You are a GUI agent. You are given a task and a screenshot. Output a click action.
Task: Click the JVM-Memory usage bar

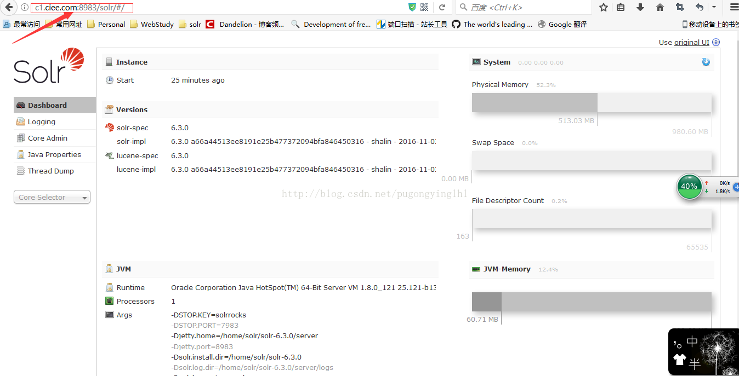(x=592, y=302)
